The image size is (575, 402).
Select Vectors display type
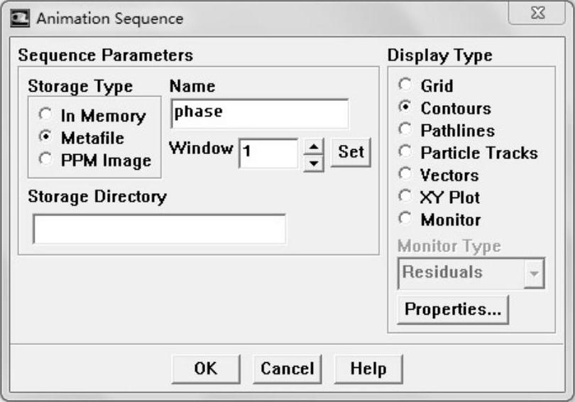point(405,175)
